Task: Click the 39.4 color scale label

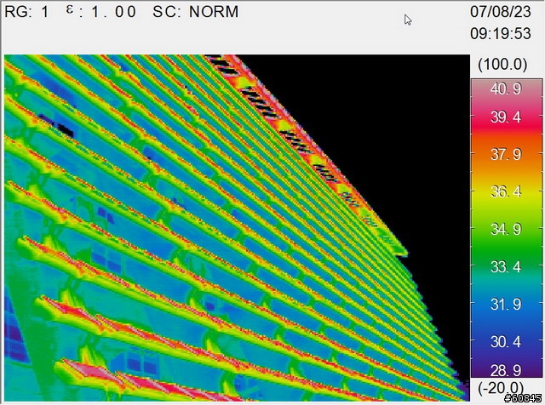Action: click(506, 117)
